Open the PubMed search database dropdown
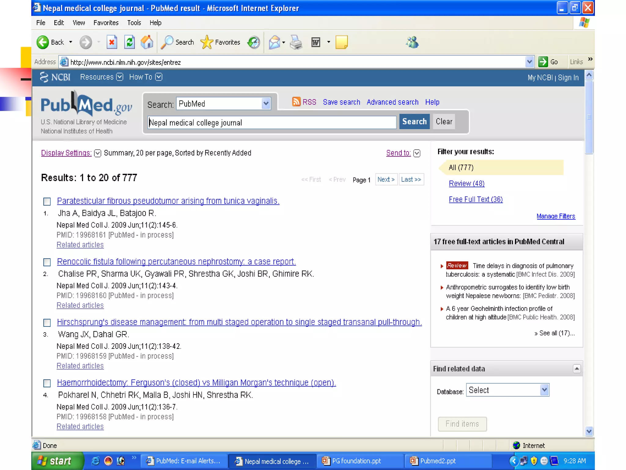 point(266,104)
